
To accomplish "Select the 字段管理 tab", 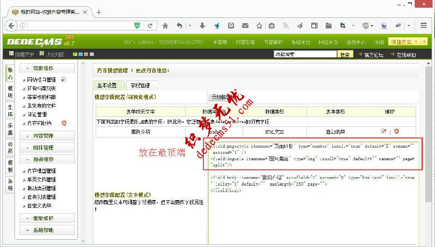I will (141, 85).
